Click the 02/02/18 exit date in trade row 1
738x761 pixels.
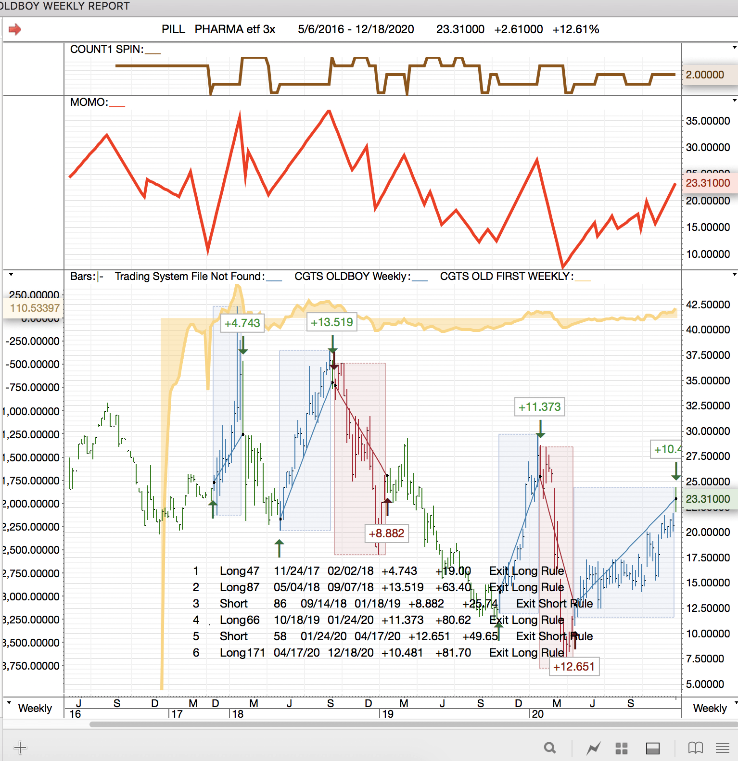[351, 571]
